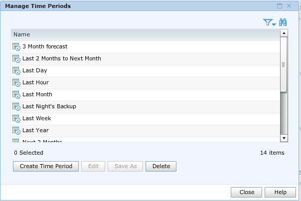Click the binoculars find icon
This screenshot has width=301, height=201.
[x=283, y=22]
